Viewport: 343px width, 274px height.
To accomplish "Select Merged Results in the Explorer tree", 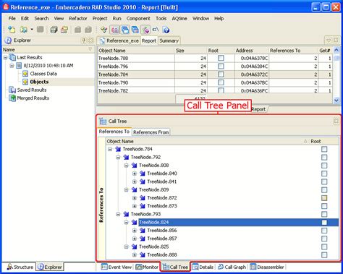I will tap(33, 98).
